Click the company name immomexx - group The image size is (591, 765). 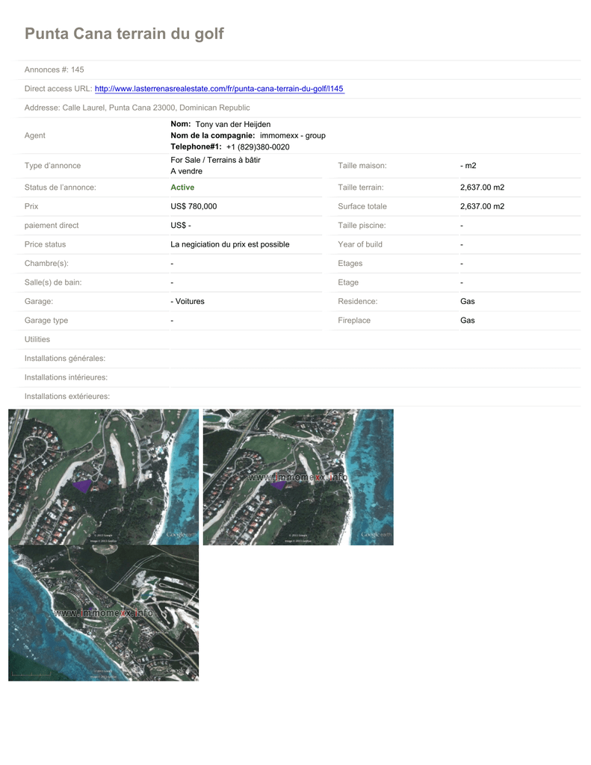click(x=292, y=136)
